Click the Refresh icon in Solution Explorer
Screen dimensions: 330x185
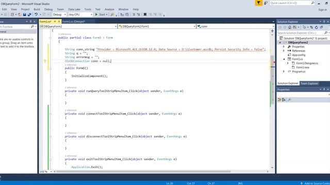[316, 27]
